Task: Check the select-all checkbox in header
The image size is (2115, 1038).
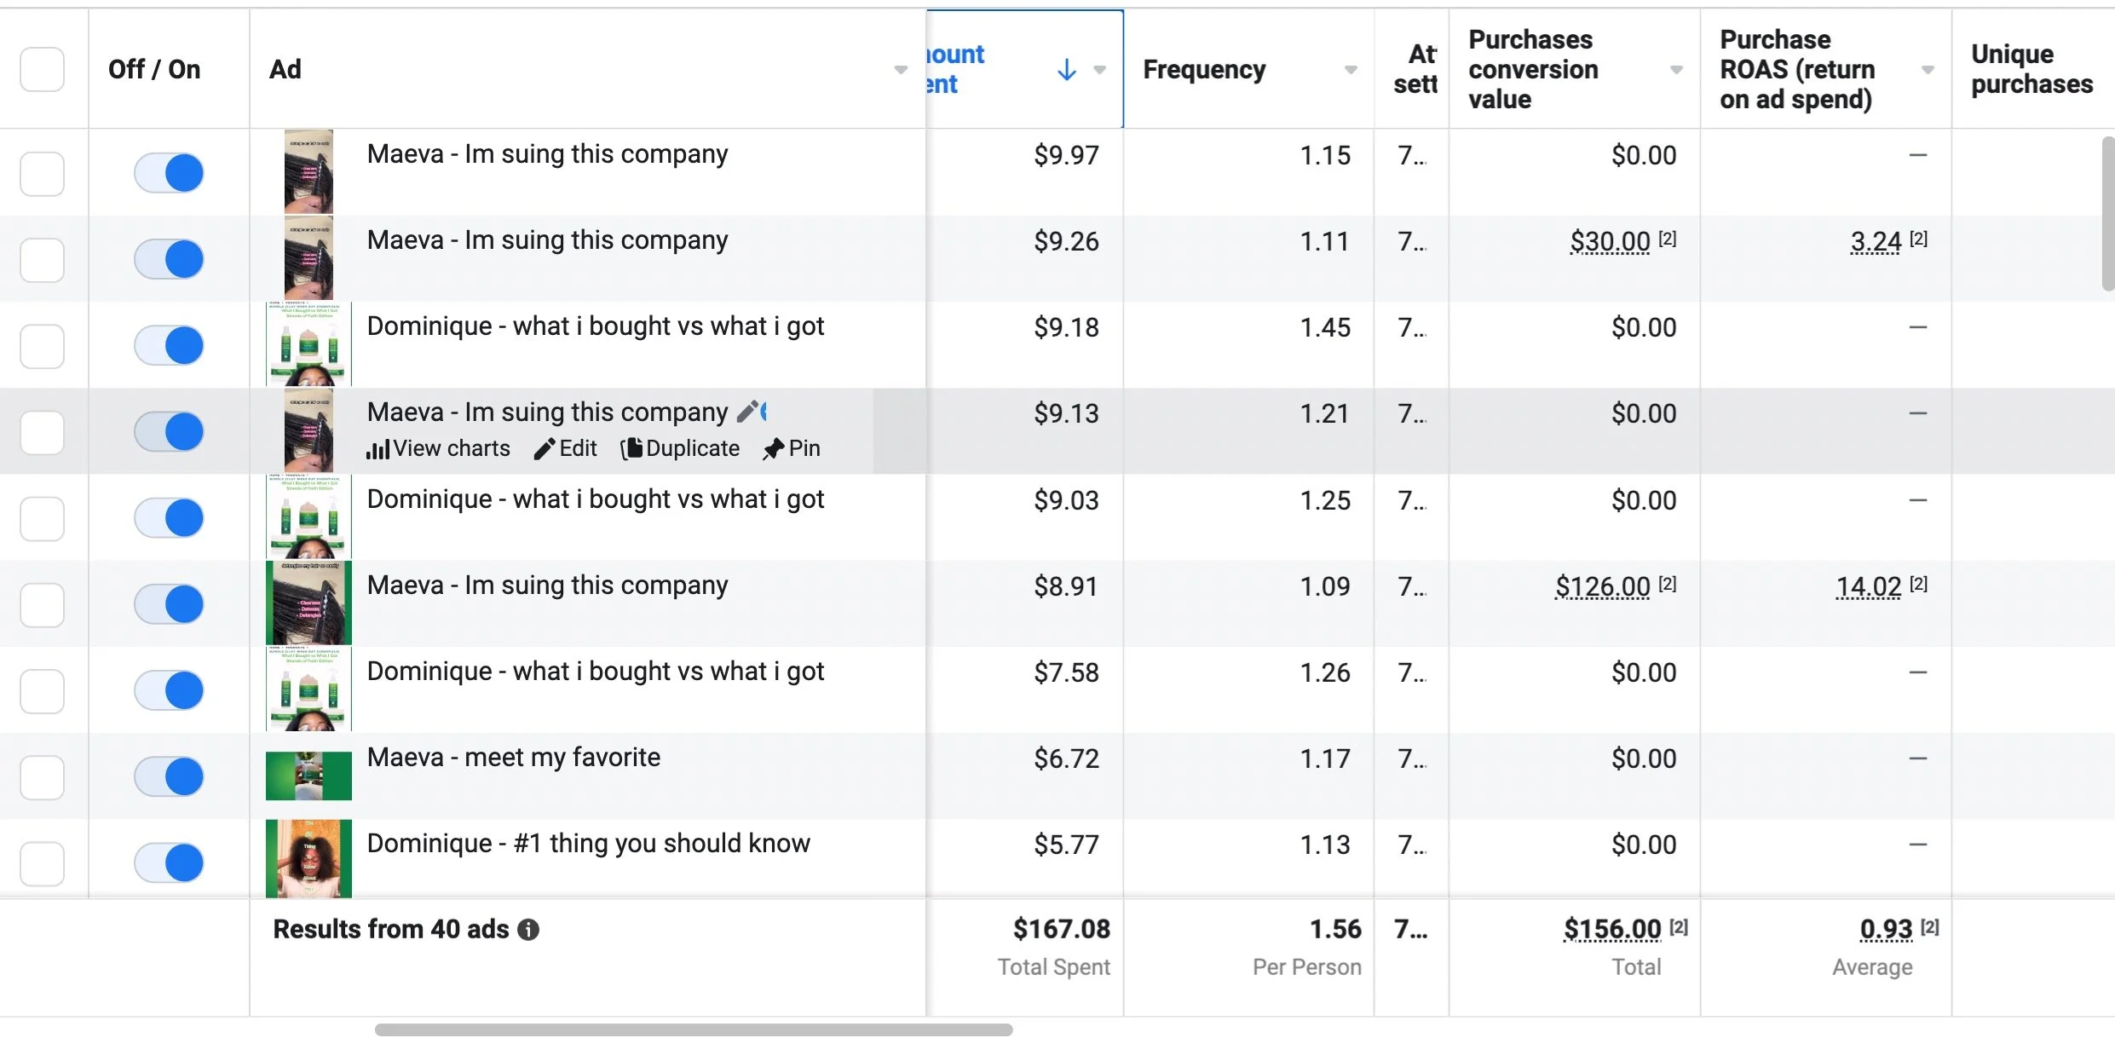Action: point(42,70)
